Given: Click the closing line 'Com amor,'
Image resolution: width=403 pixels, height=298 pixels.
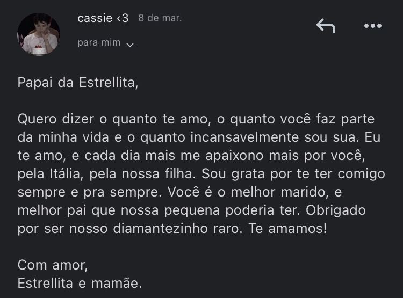Looking at the screenshot, I should [53, 265].
